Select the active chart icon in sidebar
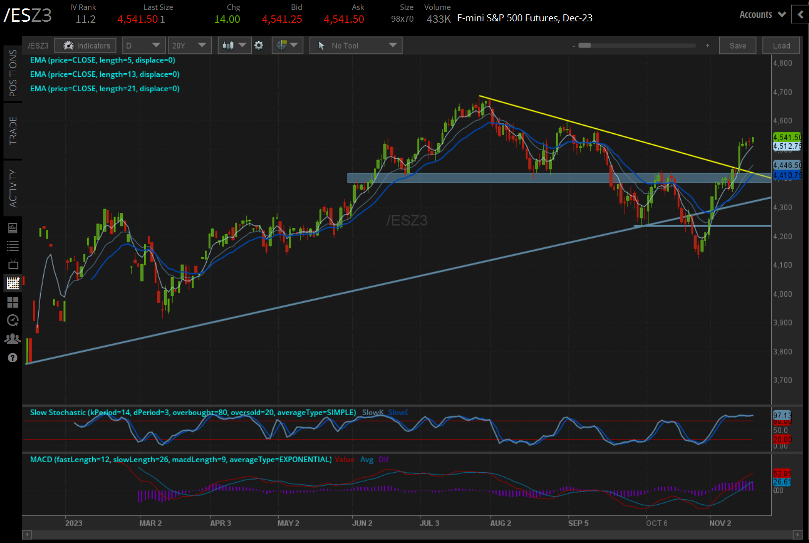The width and height of the screenshot is (809, 543). (13, 283)
